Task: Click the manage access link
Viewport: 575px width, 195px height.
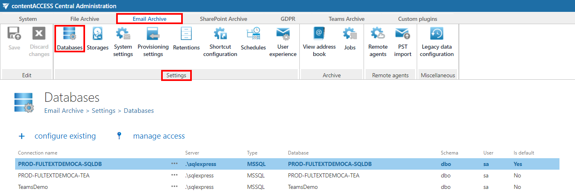Action: pyautogui.click(x=159, y=136)
